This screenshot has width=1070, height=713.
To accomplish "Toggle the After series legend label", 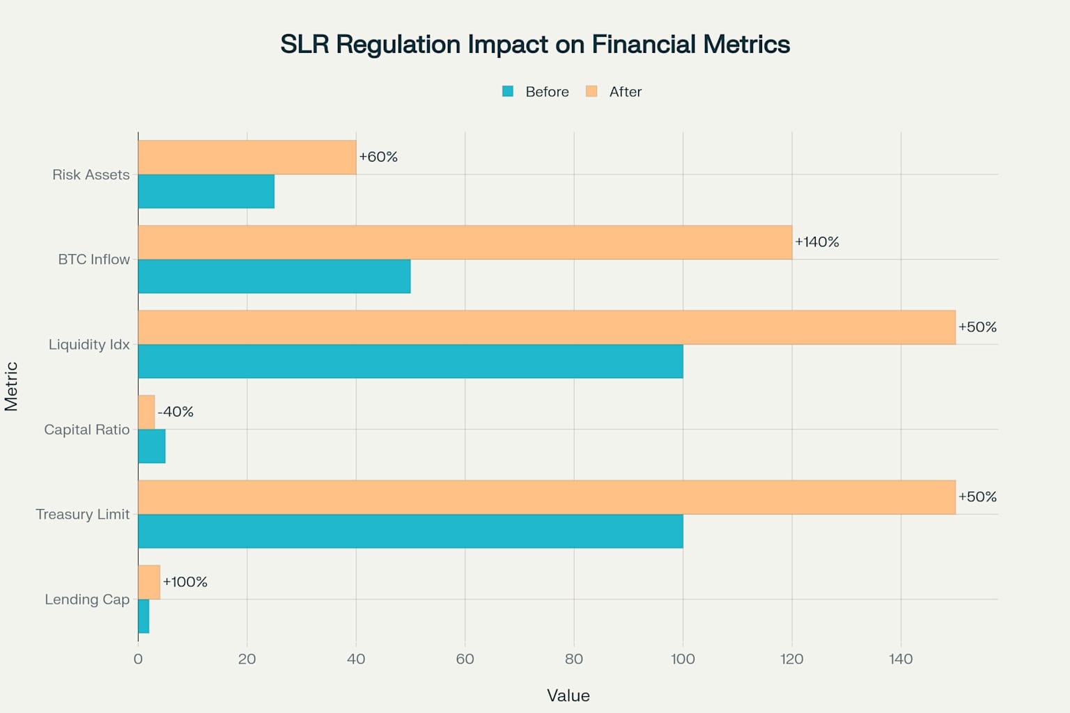I will (625, 92).
